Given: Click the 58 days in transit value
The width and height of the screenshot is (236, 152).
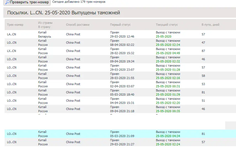Looking at the screenshot, I should pyautogui.click(x=203, y=76).
